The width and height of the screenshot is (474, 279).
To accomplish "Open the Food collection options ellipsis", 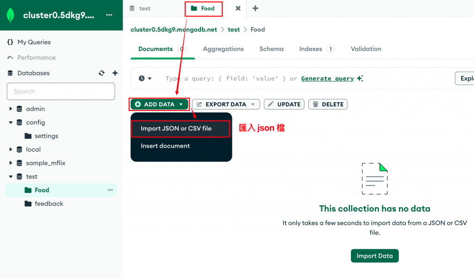I will point(110,190).
